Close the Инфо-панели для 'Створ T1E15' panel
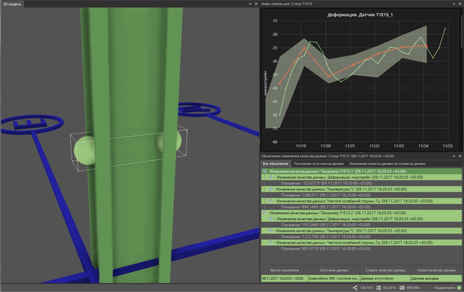 pos(460,4)
